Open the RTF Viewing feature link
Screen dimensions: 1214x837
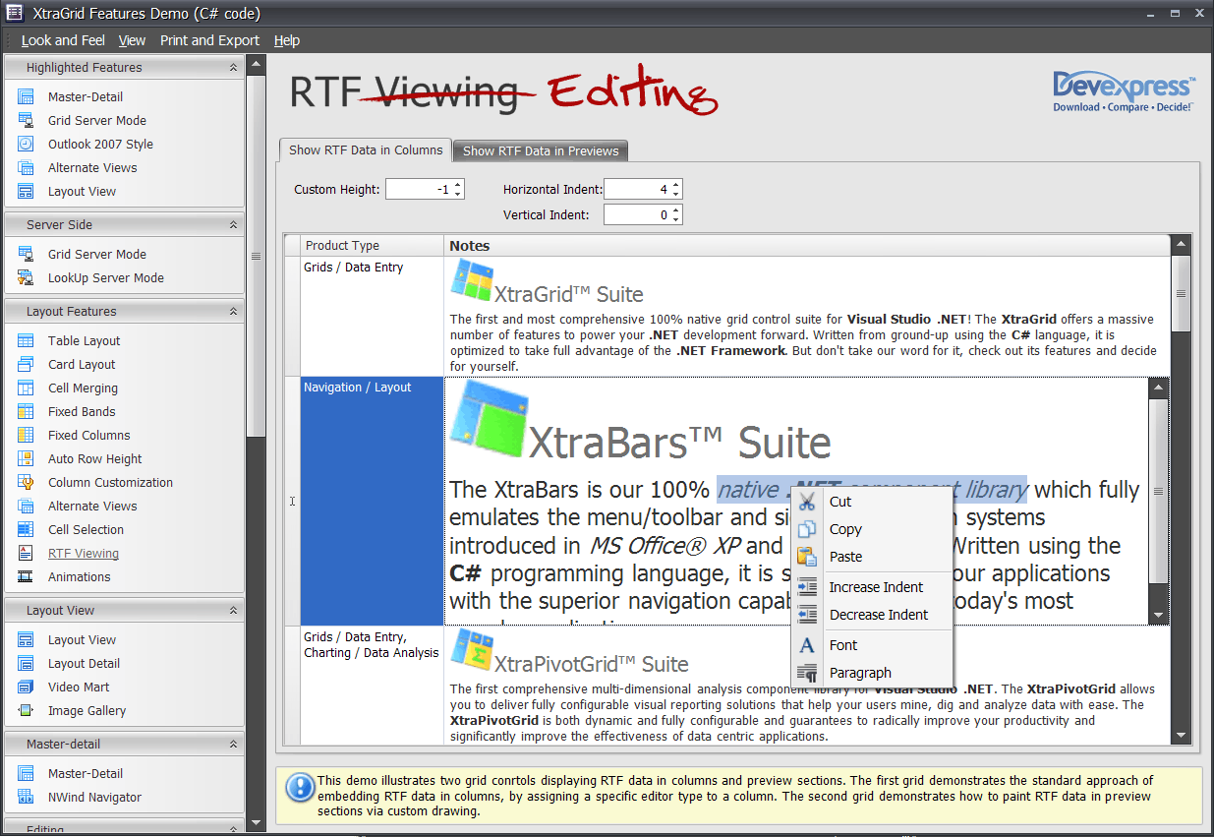point(82,553)
